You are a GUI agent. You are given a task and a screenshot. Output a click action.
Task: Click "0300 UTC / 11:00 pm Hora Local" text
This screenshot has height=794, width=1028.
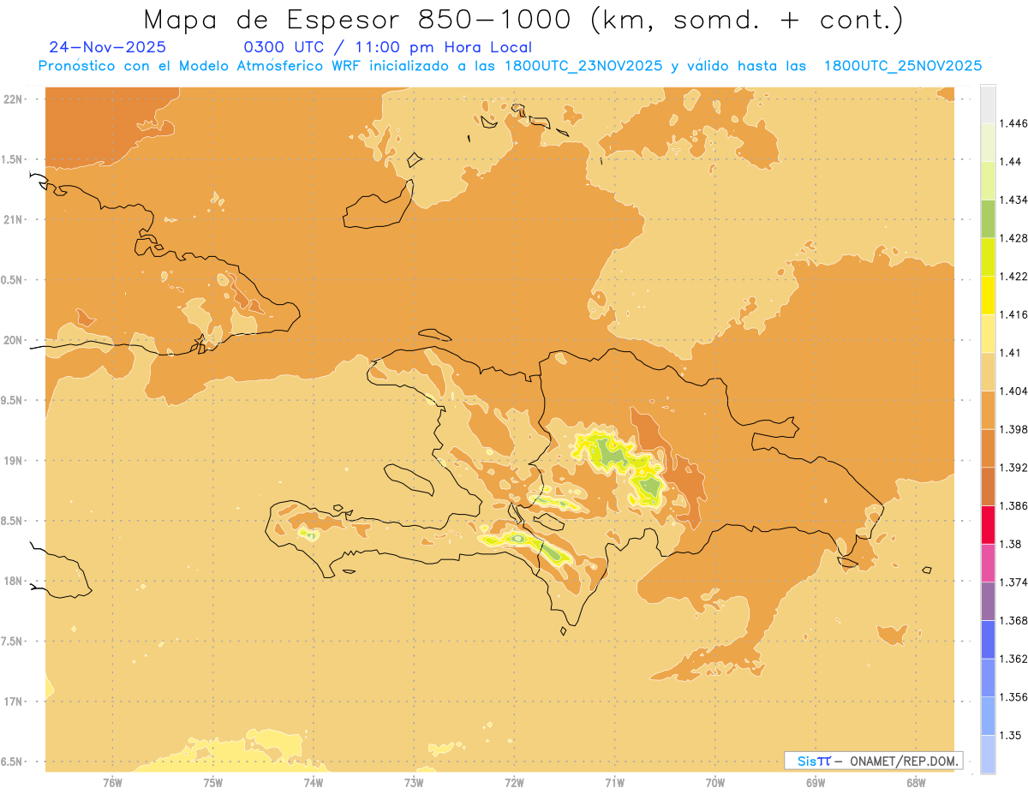388,47
